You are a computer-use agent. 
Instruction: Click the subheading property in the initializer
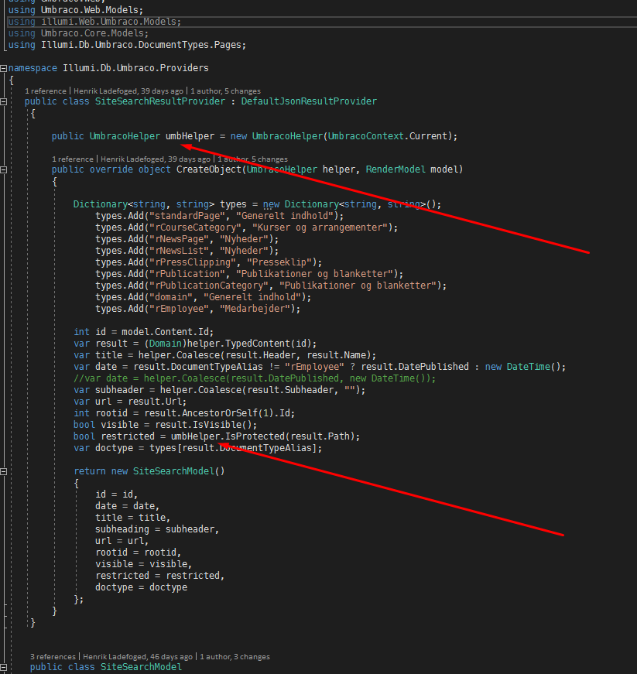[122, 529]
